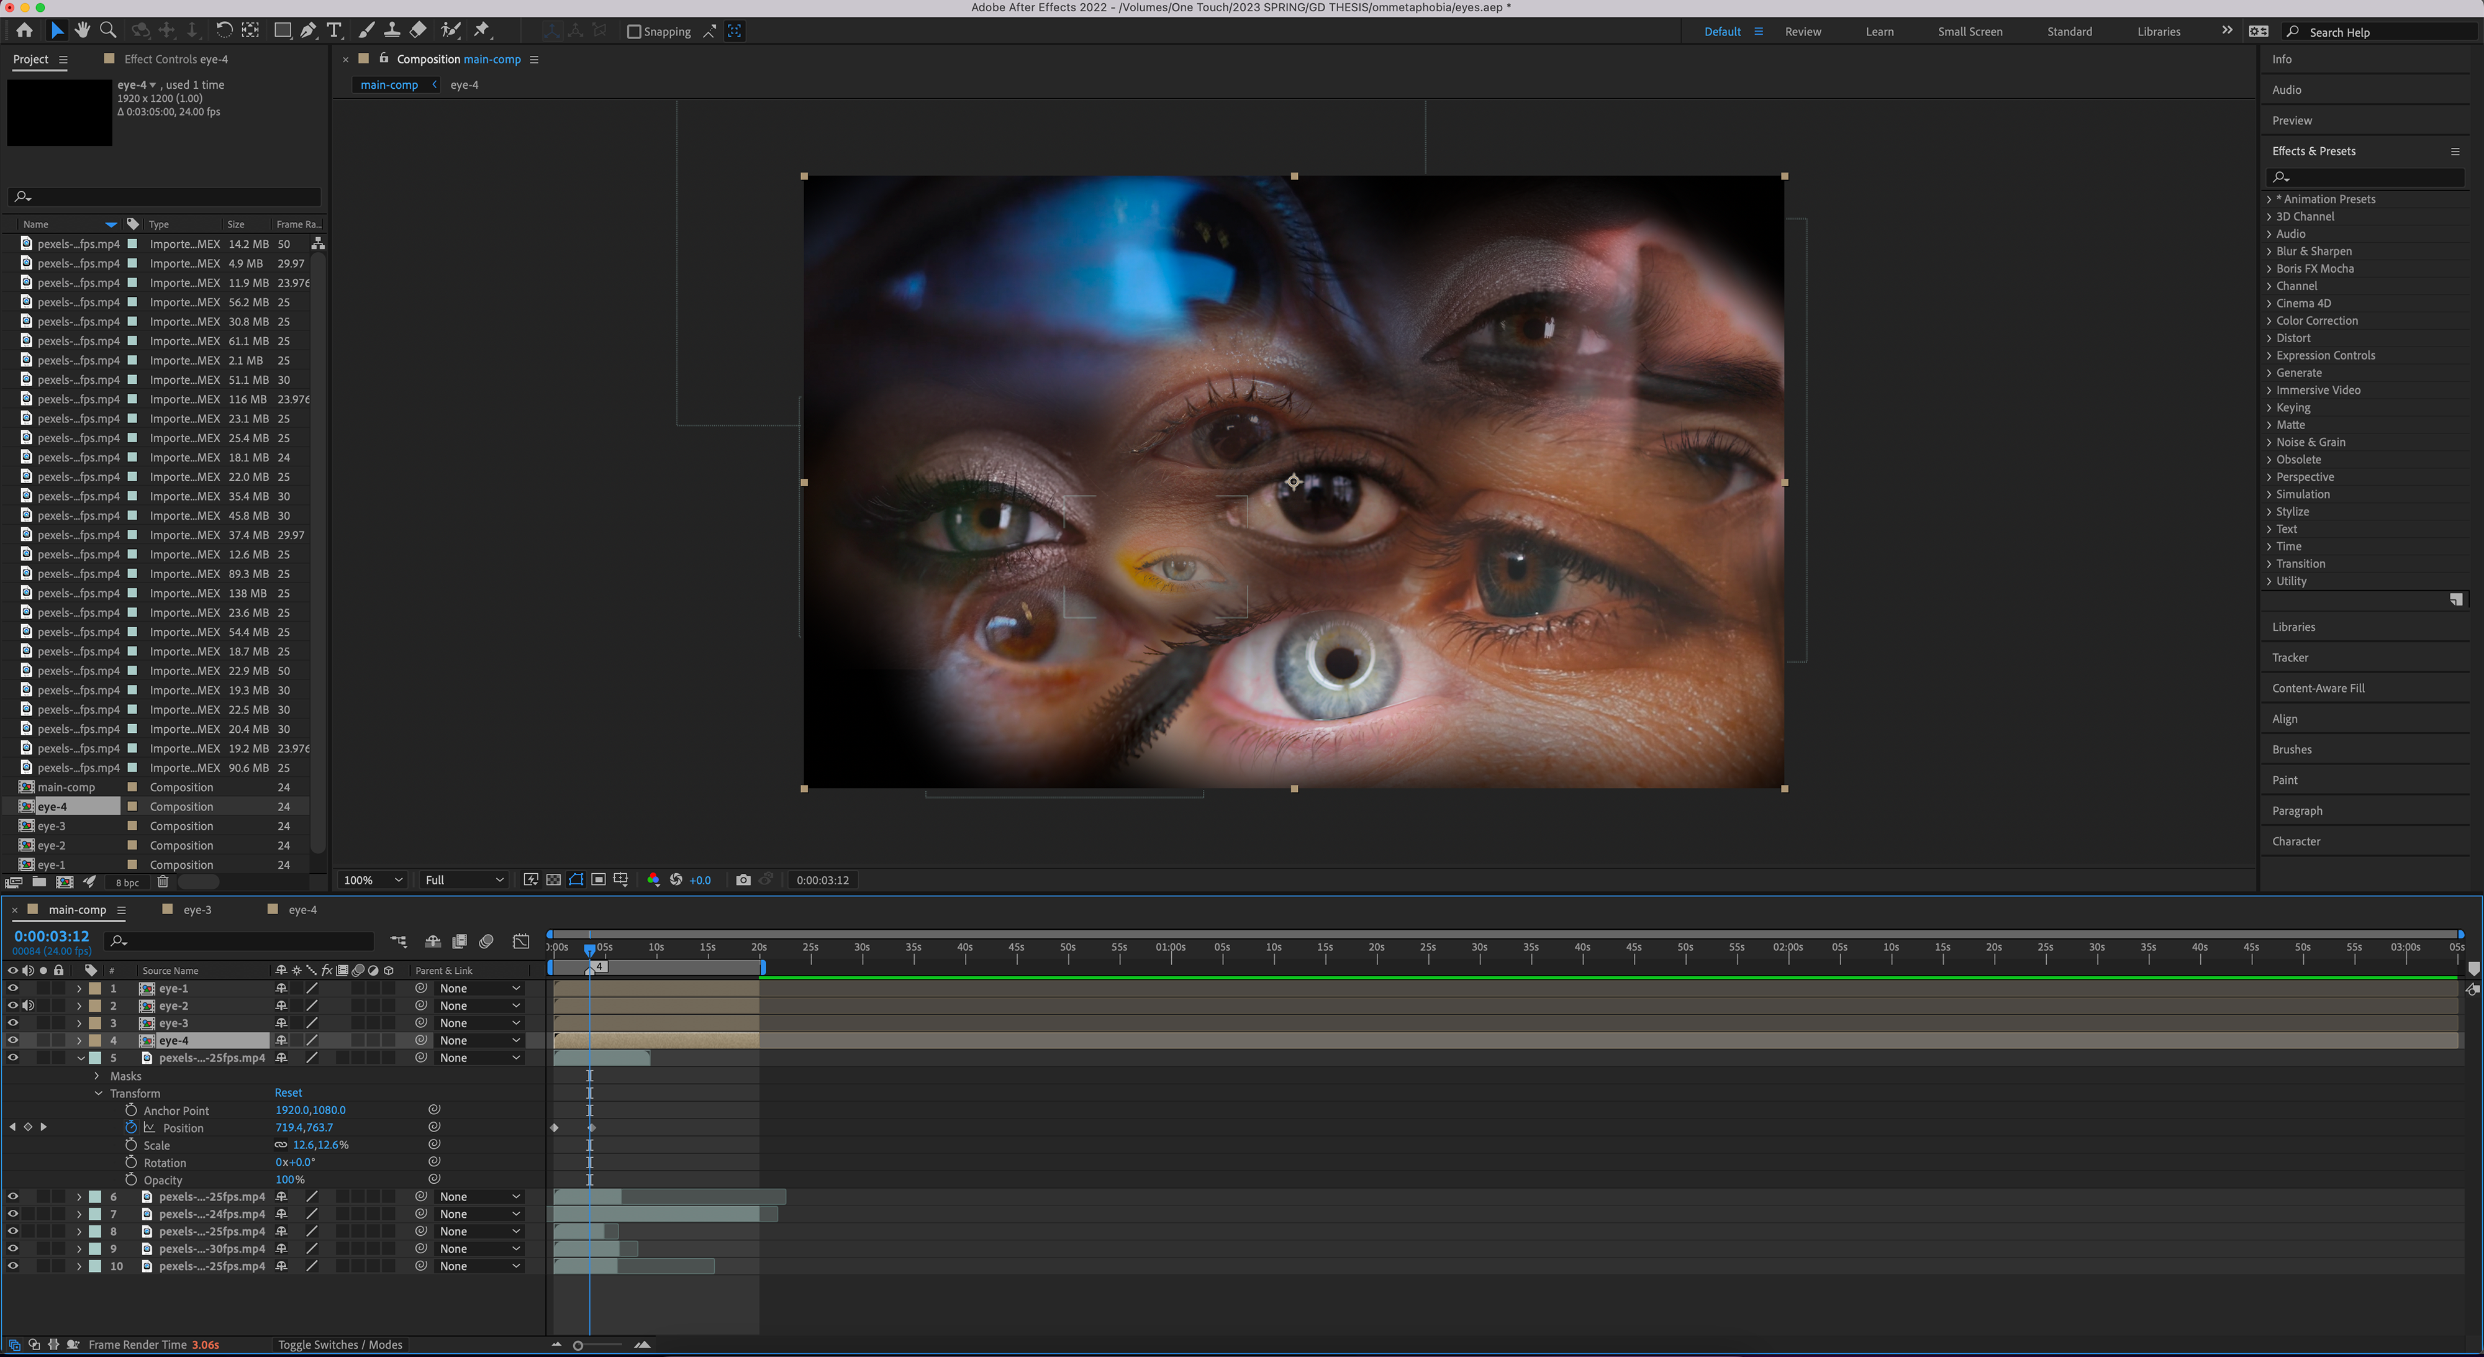Select the Hand tool
This screenshot has height=1357, width=2484.
tap(82, 31)
